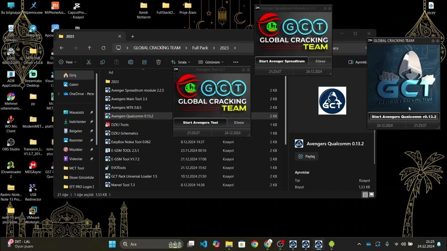
Task: Click the Ad column header
Action: [x=111, y=73]
